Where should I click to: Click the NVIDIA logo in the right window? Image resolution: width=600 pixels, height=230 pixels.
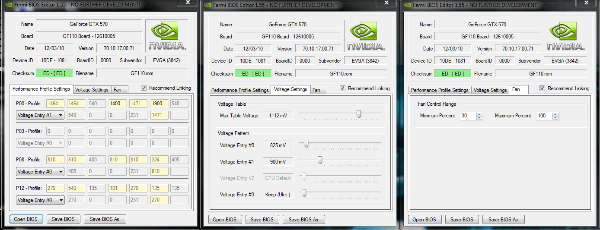[x=565, y=36]
